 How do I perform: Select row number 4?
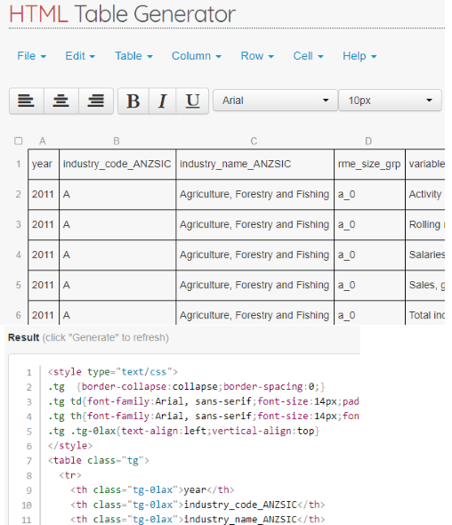(x=19, y=254)
